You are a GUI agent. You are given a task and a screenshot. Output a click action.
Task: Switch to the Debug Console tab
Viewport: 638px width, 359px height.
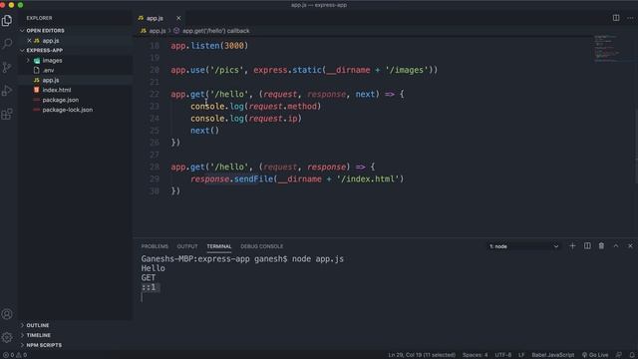(x=261, y=246)
